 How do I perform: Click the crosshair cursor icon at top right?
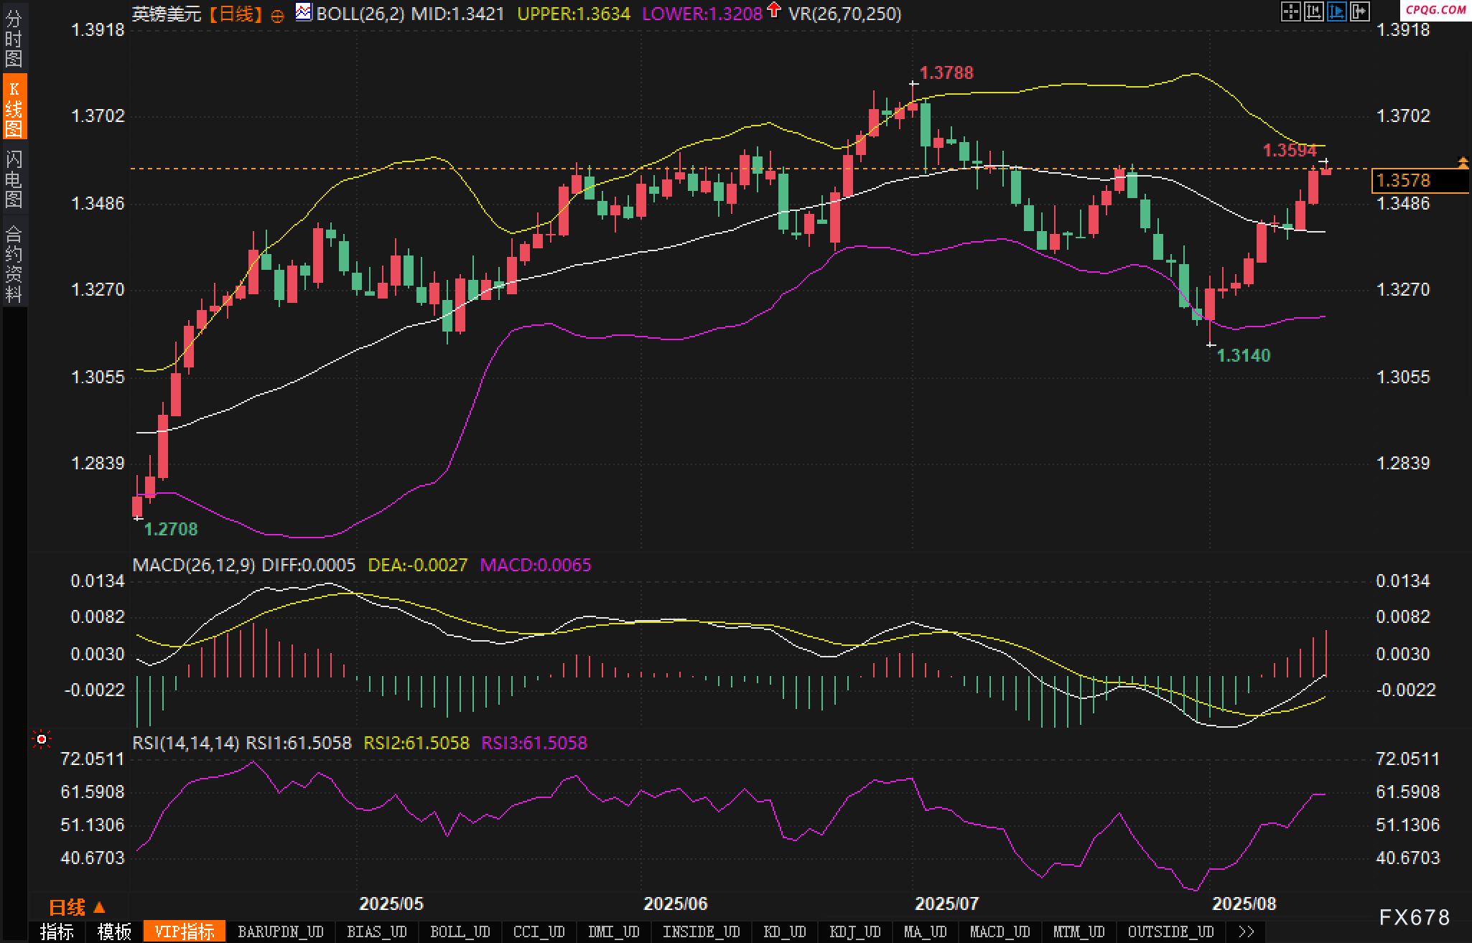(1290, 11)
